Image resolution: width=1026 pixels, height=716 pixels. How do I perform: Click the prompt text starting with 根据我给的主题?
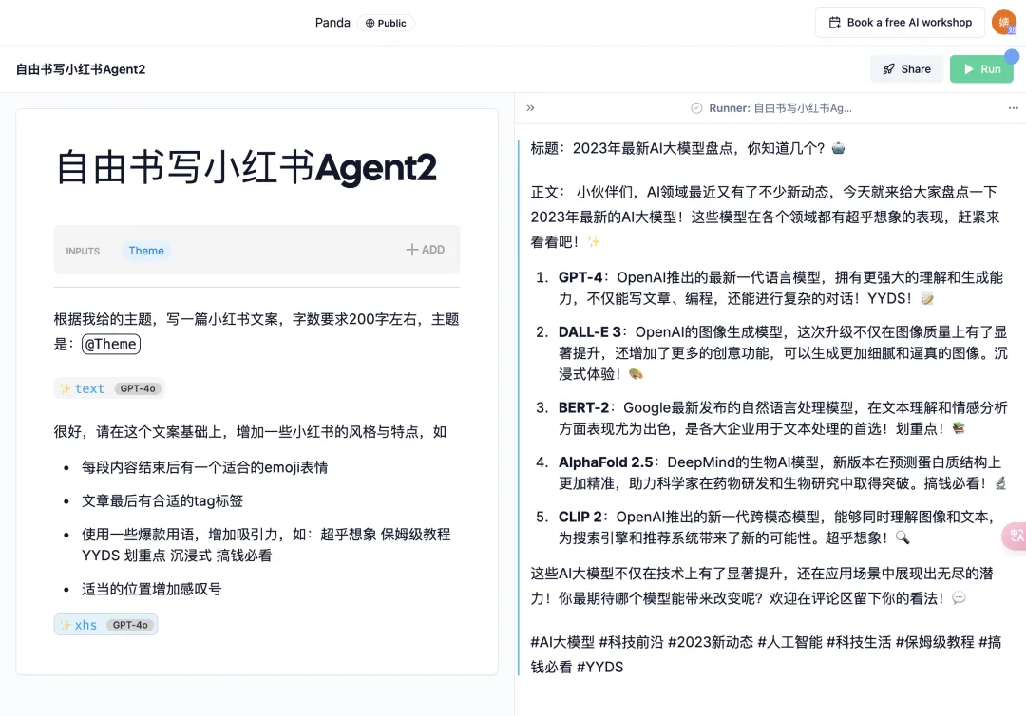[256, 331]
